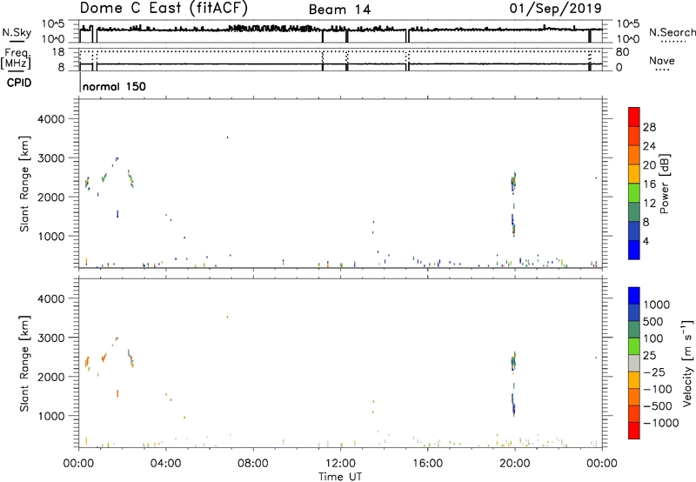Click the '80' label on the Nave axis
Viewport: 696px width, 482px height.
(623, 52)
